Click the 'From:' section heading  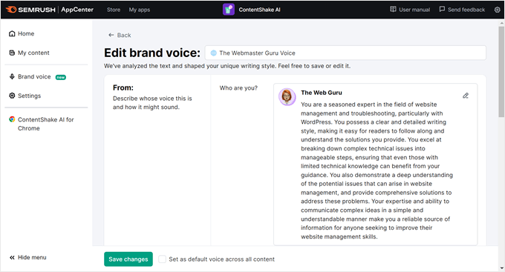point(123,87)
